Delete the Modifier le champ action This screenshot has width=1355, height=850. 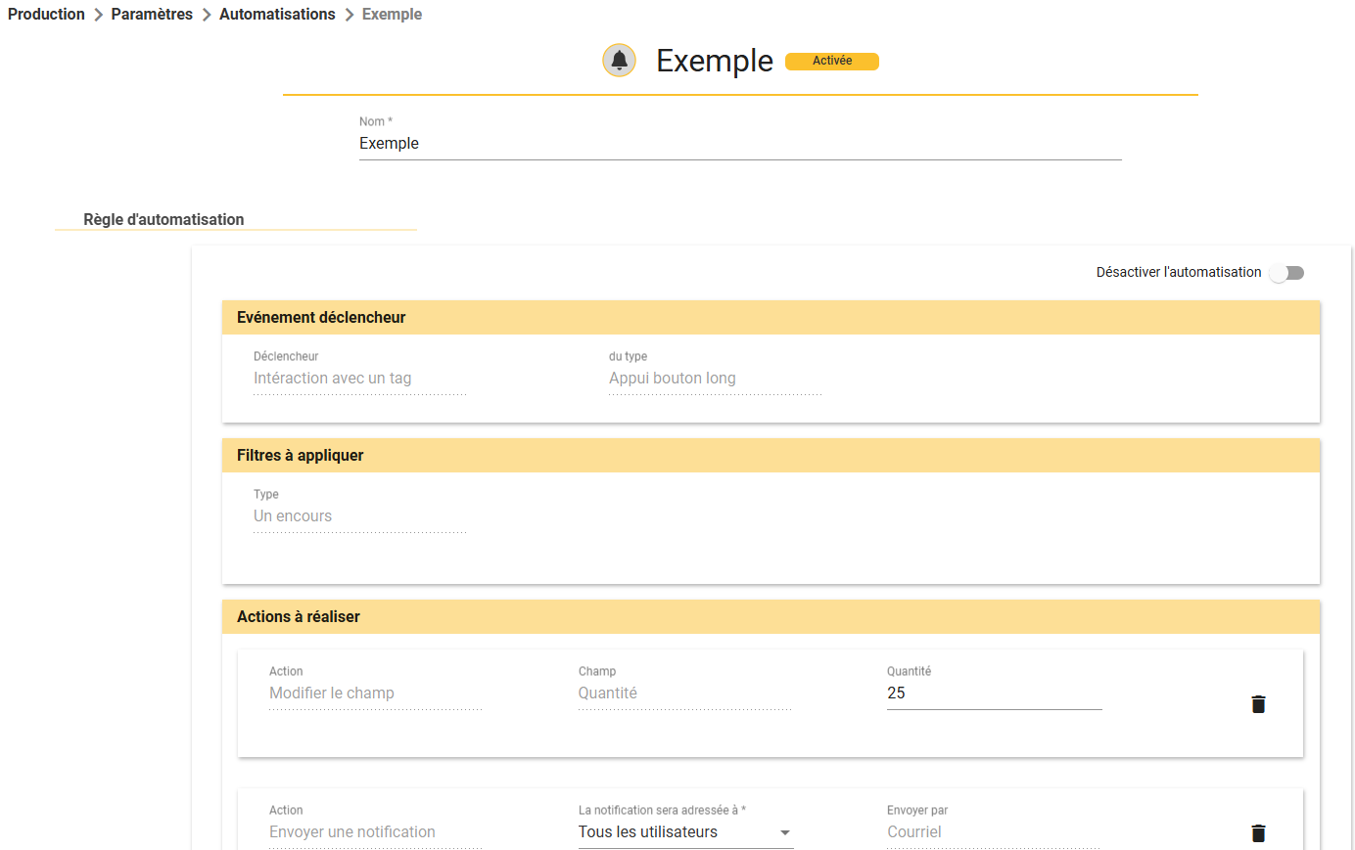(1258, 704)
